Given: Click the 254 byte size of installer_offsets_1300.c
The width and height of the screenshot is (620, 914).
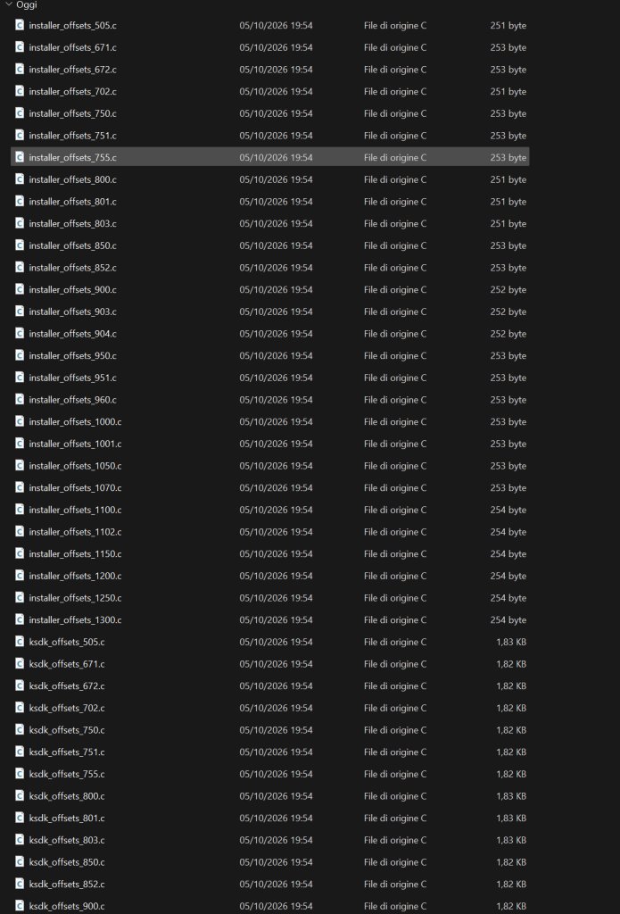Looking at the screenshot, I should (x=508, y=619).
